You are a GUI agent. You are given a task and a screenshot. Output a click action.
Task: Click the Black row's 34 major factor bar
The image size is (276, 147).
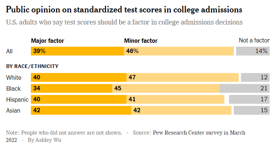[71, 88]
